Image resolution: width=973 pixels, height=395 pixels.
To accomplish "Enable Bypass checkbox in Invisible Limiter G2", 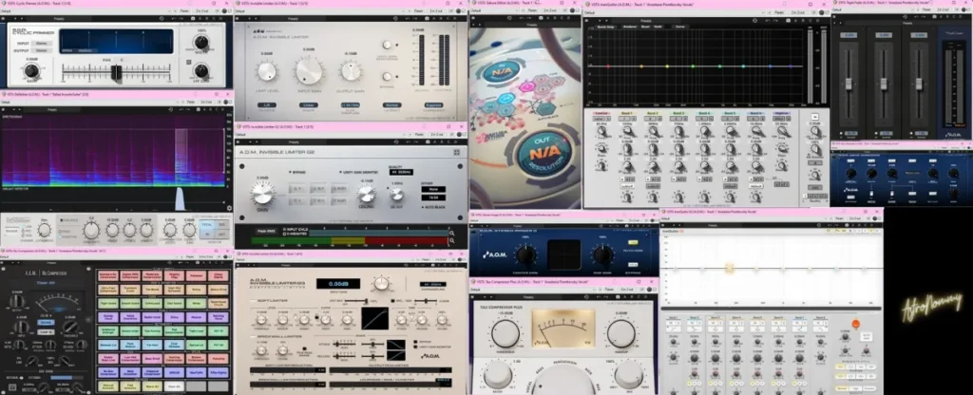I will tap(291, 172).
